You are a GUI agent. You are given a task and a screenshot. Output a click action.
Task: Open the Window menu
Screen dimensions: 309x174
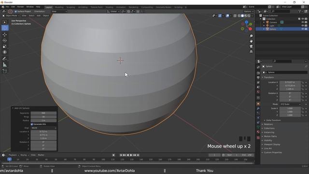(x=30, y=7)
